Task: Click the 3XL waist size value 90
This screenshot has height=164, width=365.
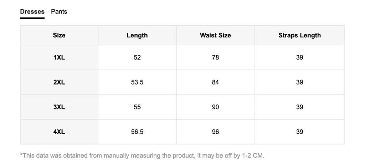Action: tap(215, 107)
